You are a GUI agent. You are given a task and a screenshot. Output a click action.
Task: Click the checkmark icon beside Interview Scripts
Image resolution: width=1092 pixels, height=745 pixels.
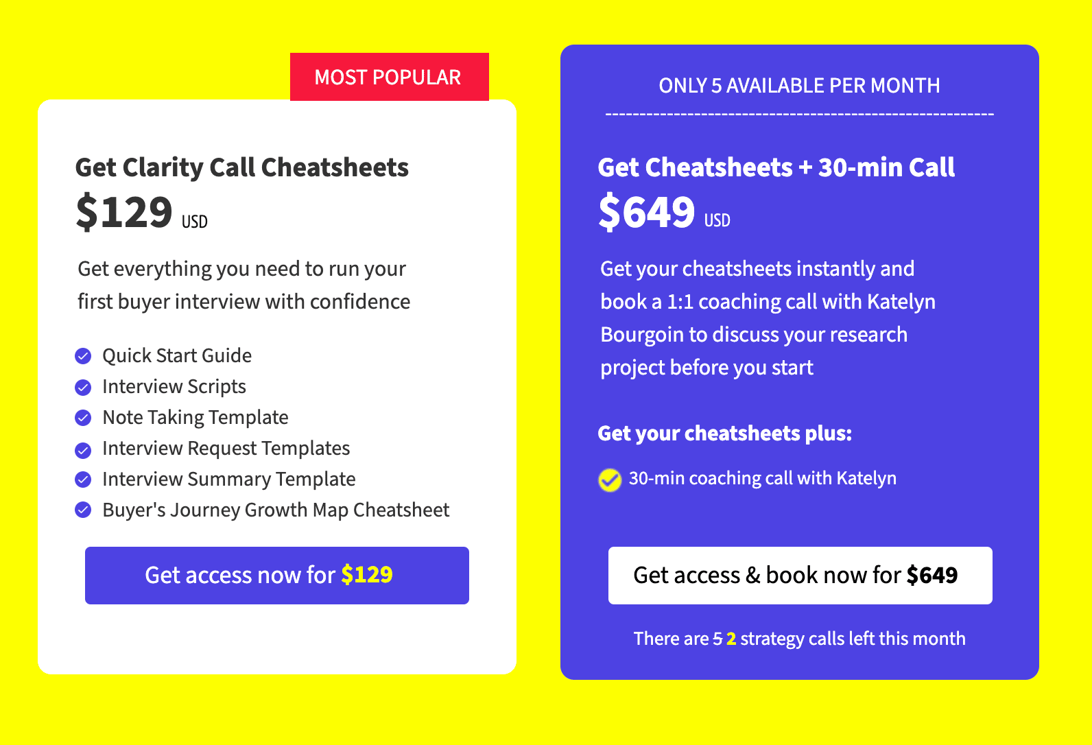click(83, 388)
